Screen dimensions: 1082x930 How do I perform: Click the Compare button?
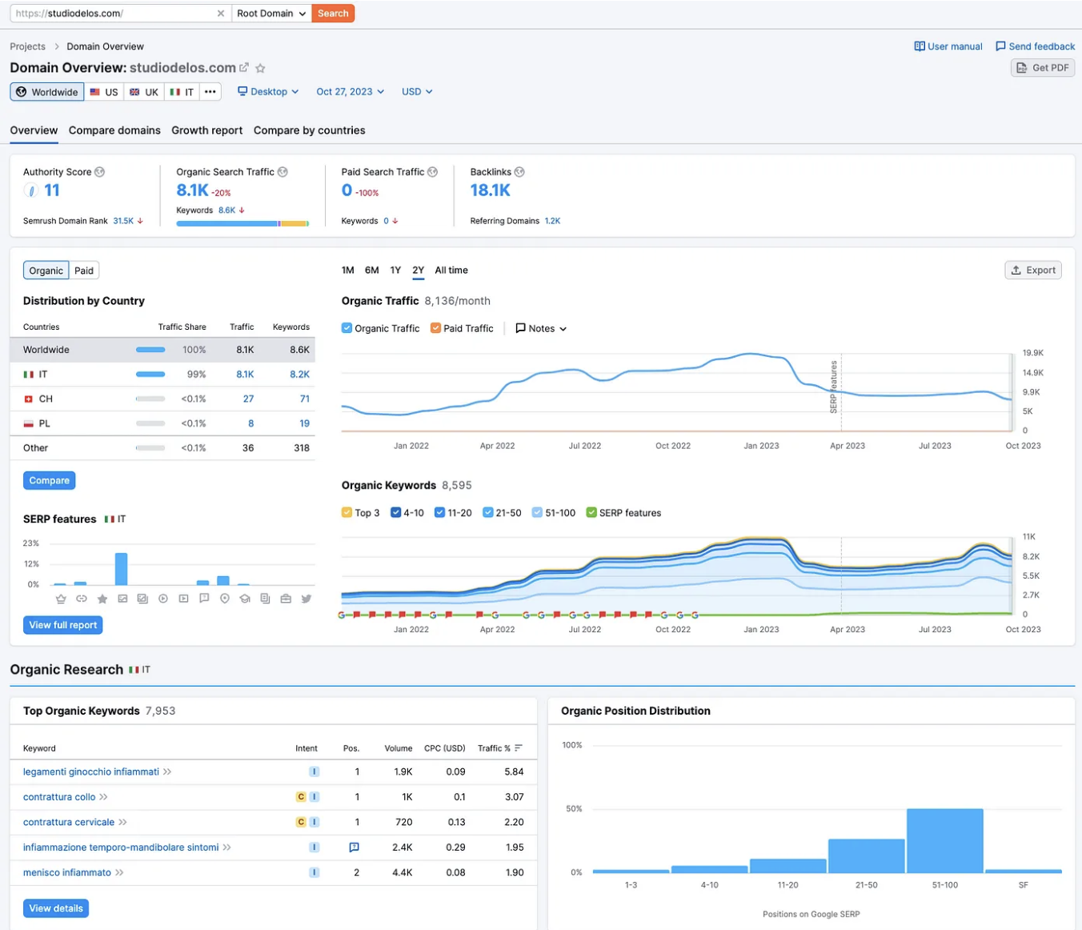pyautogui.click(x=49, y=481)
